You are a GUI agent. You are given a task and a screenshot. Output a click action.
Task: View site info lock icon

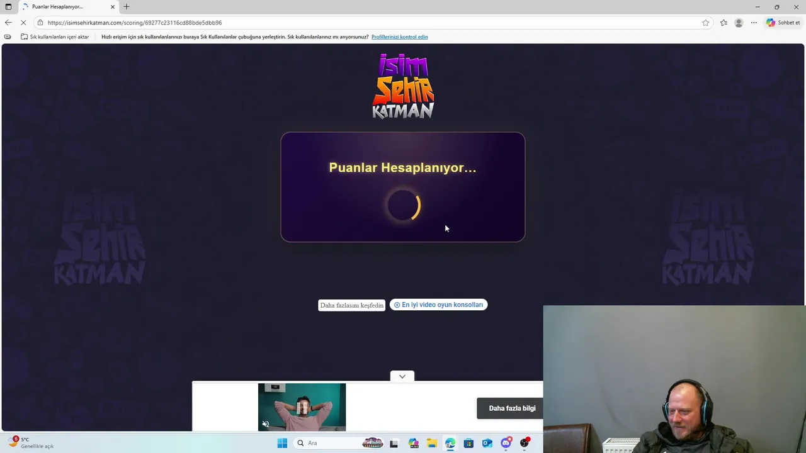[x=40, y=23]
